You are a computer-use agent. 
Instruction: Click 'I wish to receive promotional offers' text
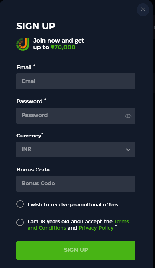pyautogui.click(x=73, y=204)
